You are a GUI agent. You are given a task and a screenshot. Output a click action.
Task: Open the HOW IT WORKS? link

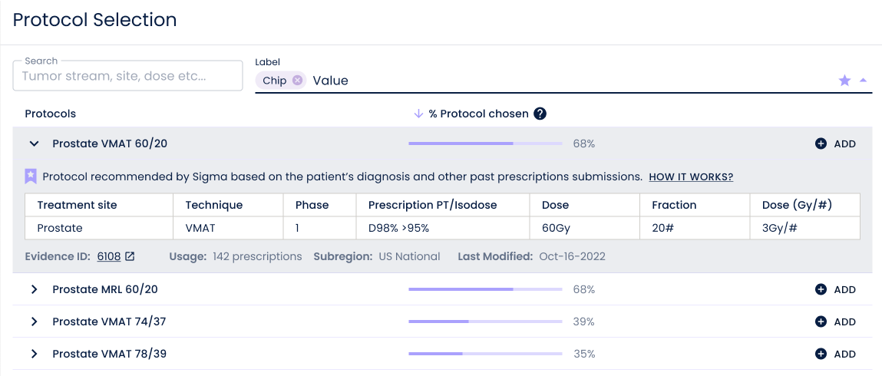pos(691,177)
